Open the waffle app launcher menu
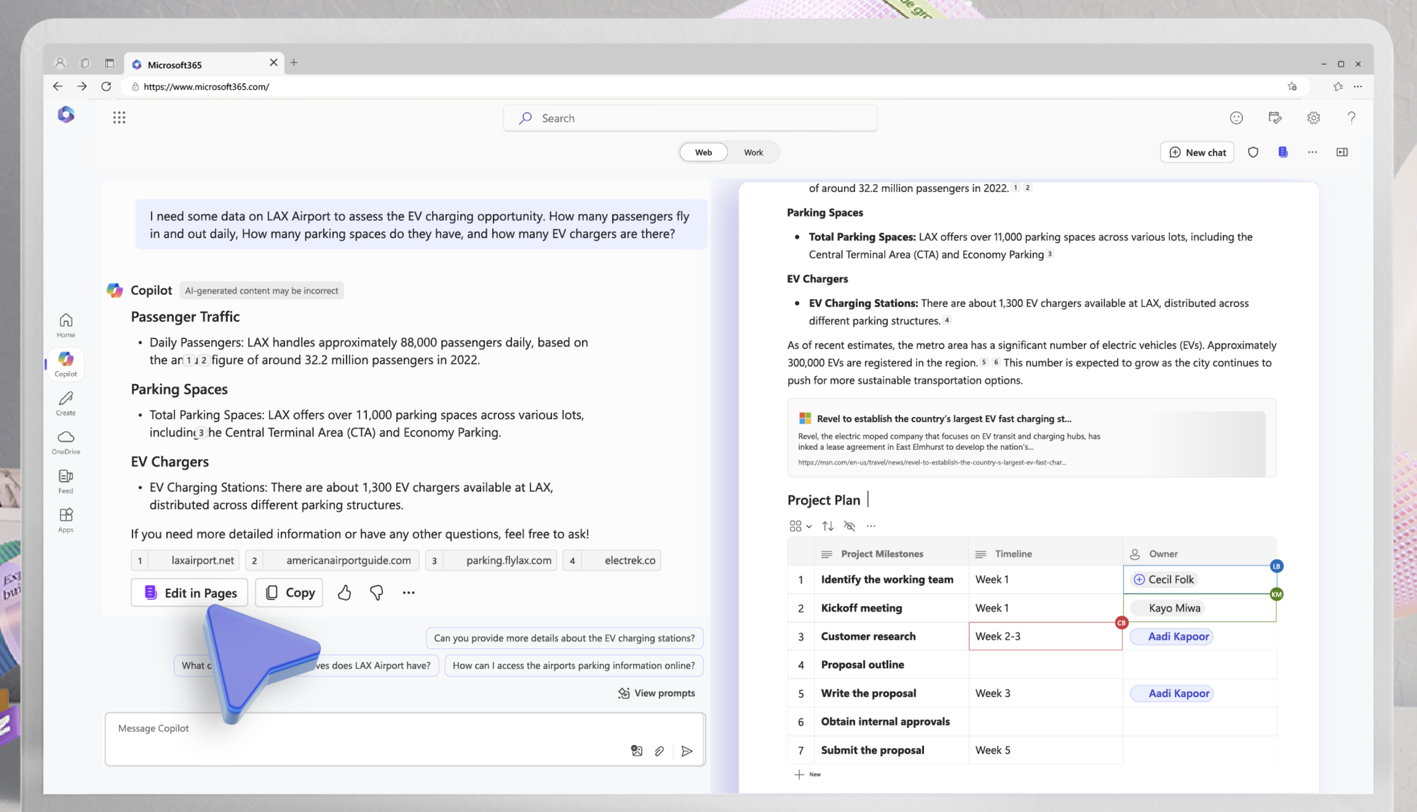1417x812 pixels. click(119, 117)
